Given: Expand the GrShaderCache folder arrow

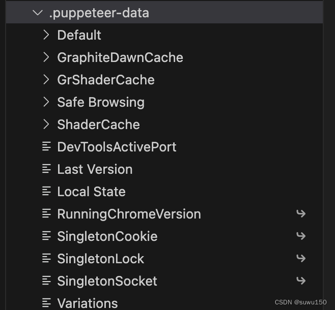Looking at the screenshot, I should 46,80.
